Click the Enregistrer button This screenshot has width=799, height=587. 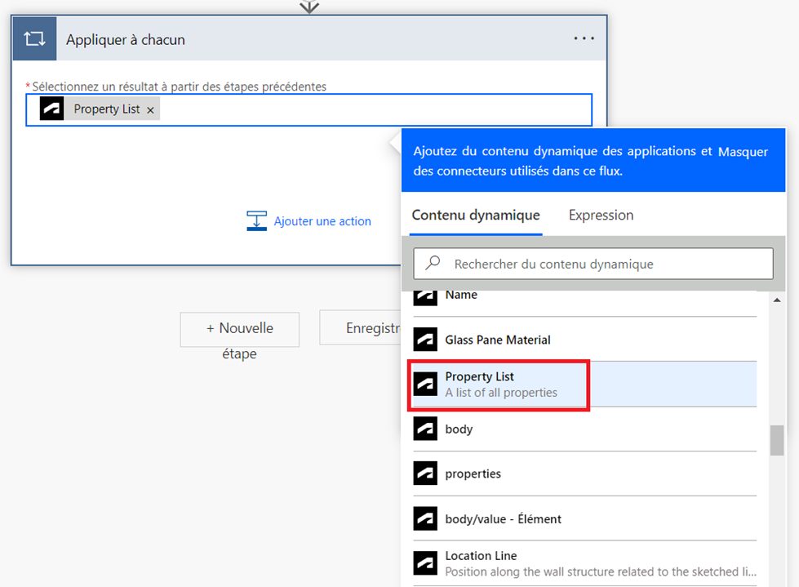point(361,328)
